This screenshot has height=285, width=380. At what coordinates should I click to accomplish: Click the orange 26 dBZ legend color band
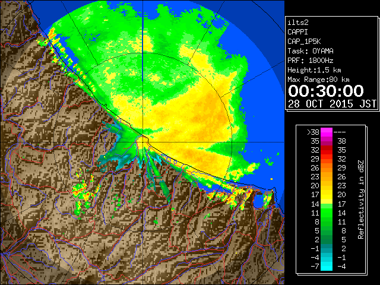(327, 167)
